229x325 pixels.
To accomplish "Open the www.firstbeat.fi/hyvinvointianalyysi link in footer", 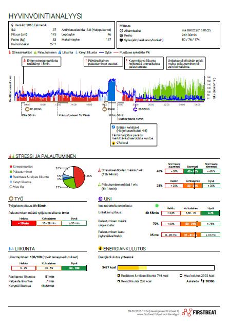I will [158, 314].
